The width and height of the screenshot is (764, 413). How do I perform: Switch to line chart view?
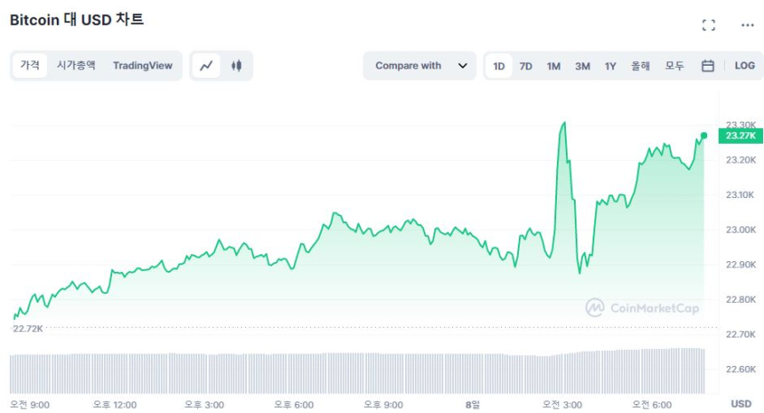[206, 66]
